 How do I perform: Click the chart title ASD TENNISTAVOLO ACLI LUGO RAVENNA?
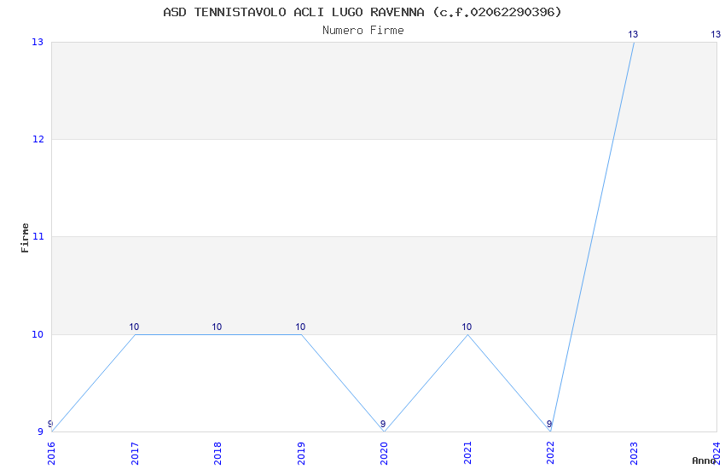(x=362, y=12)
